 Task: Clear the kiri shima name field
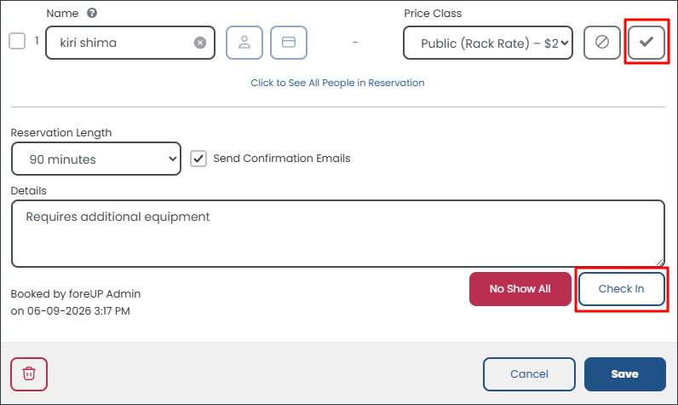pos(200,43)
